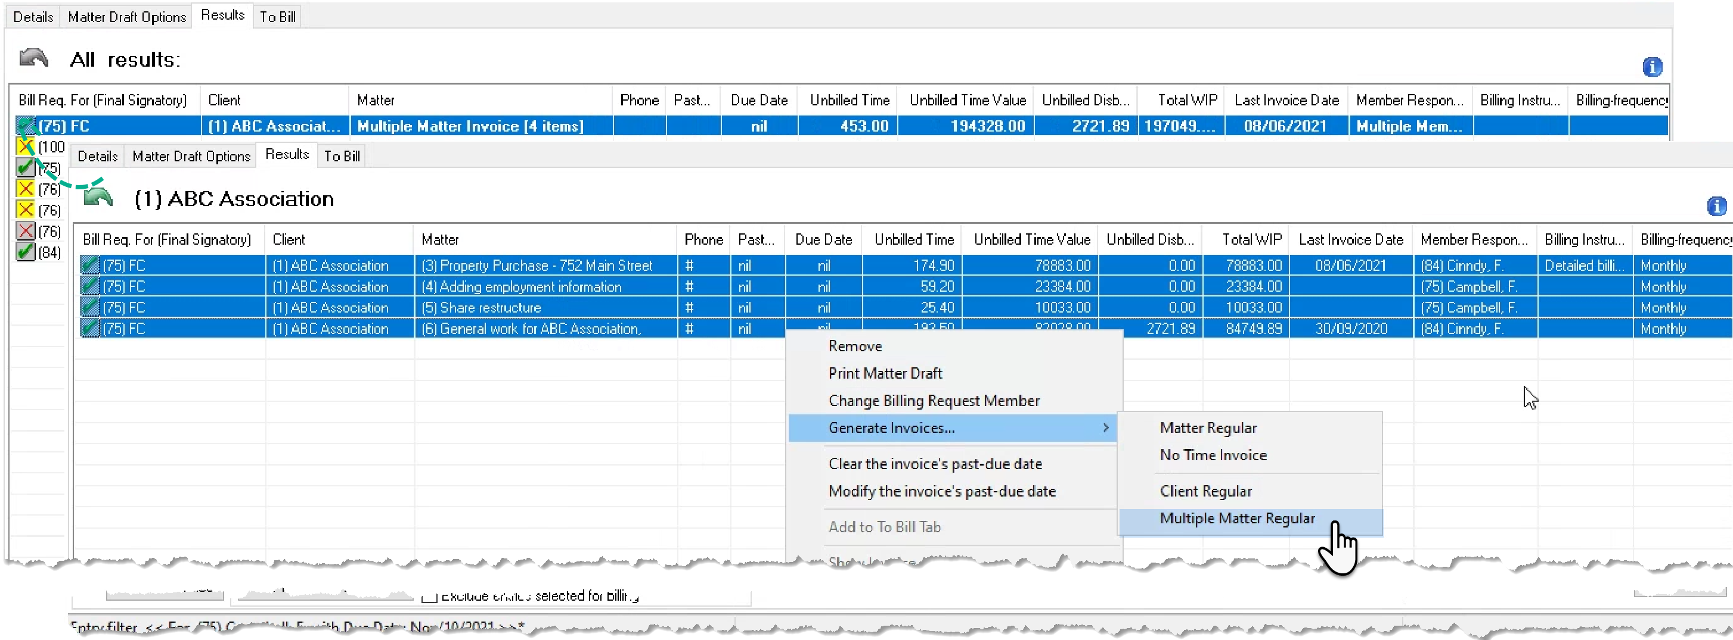Open the blue info icon in the ABC Association window

(x=1717, y=205)
